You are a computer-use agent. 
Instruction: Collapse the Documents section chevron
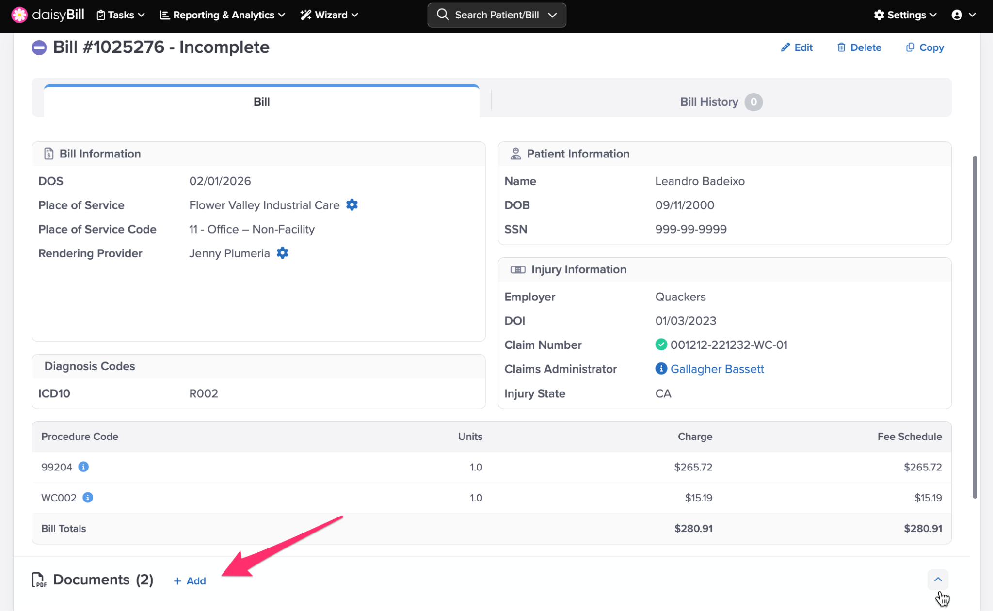(x=938, y=580)
